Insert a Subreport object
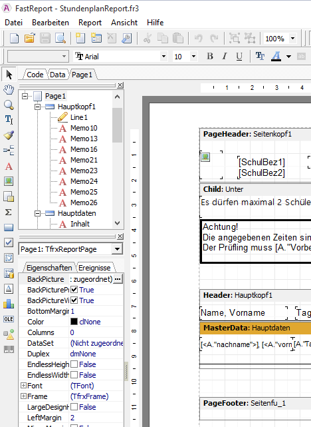The image size is (311, 427). coord(9,197)
